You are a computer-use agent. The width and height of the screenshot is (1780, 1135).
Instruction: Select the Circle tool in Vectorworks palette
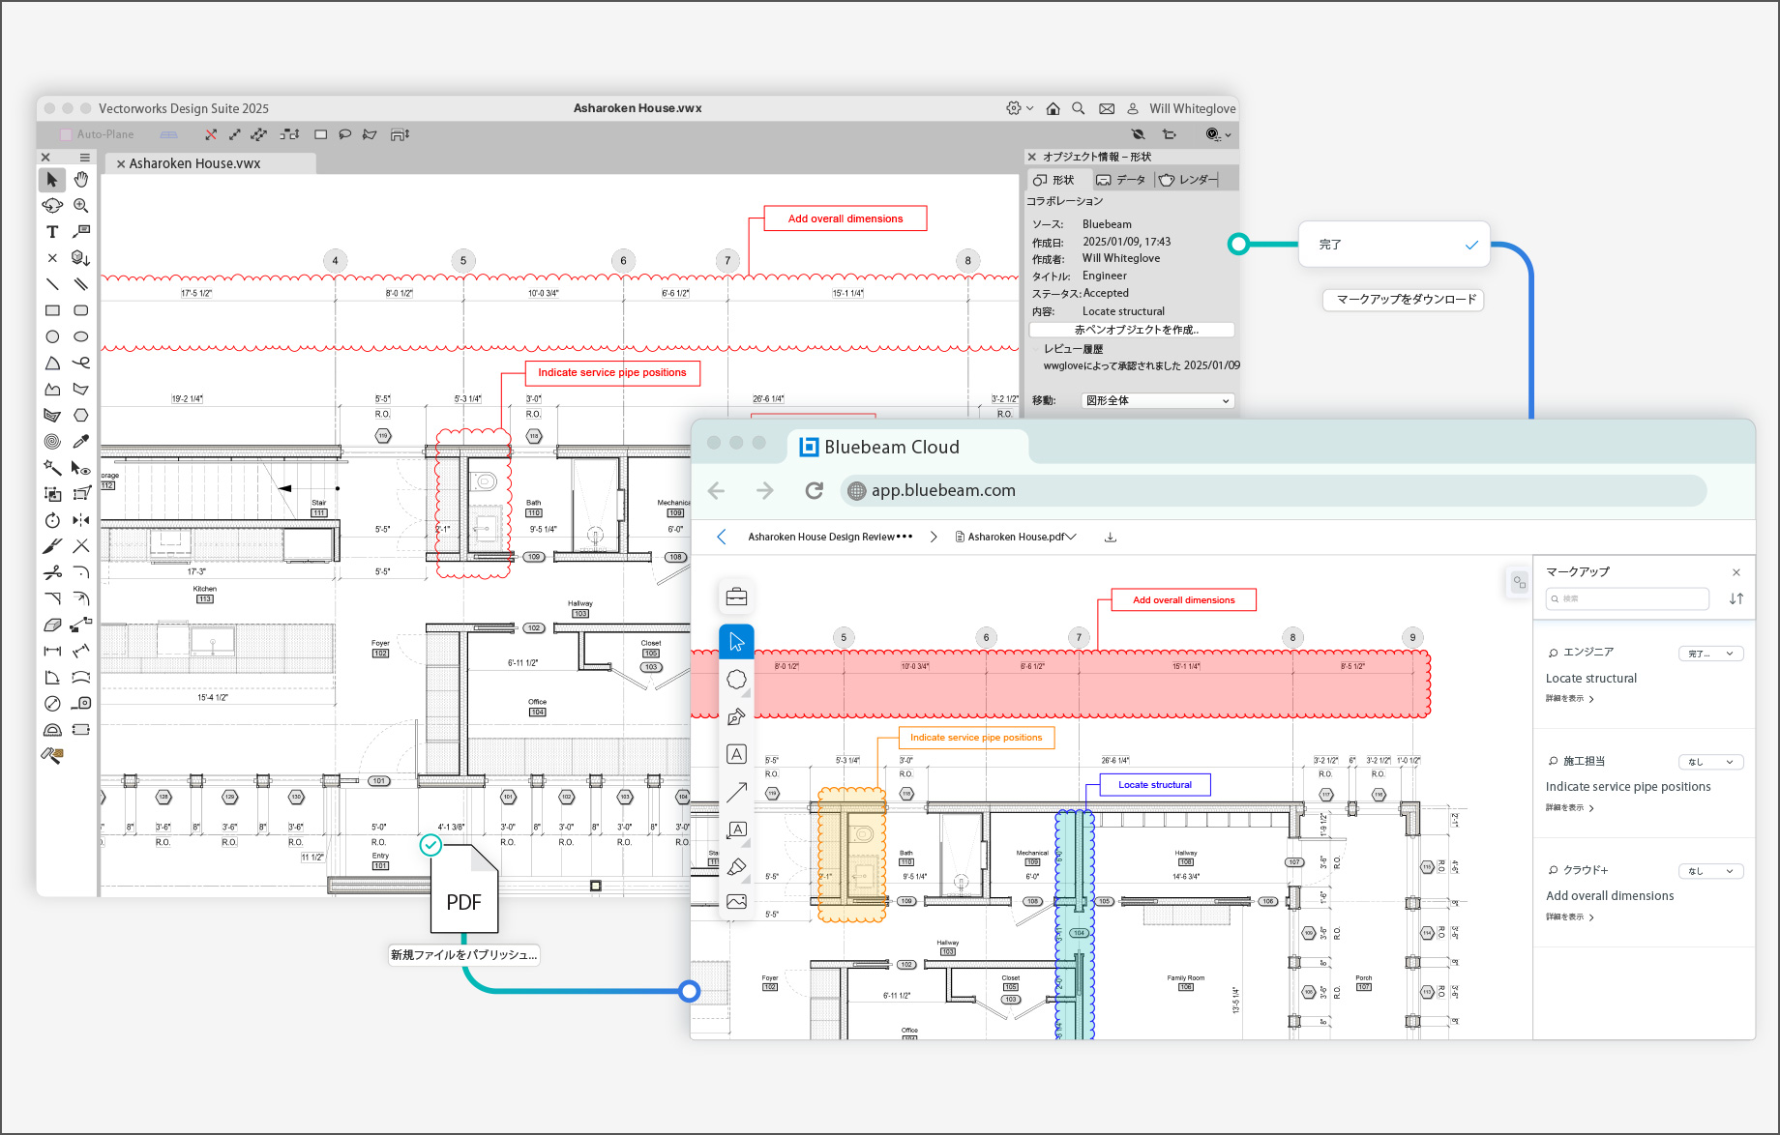(x=52, y=336)
